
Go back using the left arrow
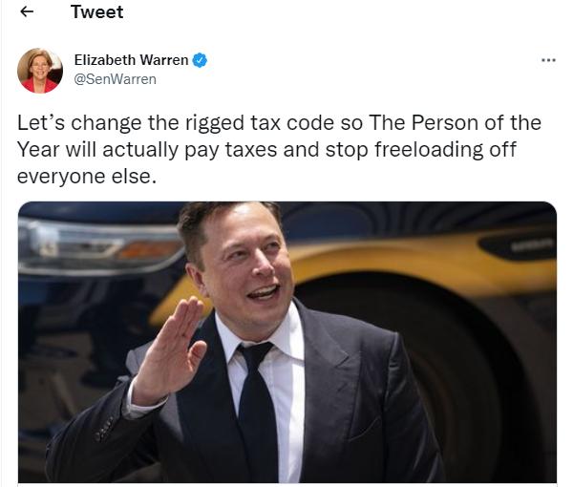pyautogui.click(x=27, y=12)
